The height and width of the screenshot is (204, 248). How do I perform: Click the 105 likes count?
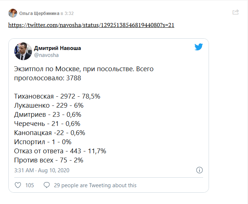30,185
